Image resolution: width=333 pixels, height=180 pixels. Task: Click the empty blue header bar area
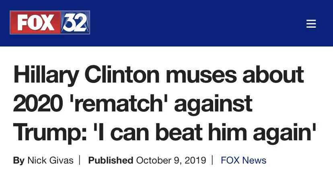pyautogui.click(x=193, y=23)
